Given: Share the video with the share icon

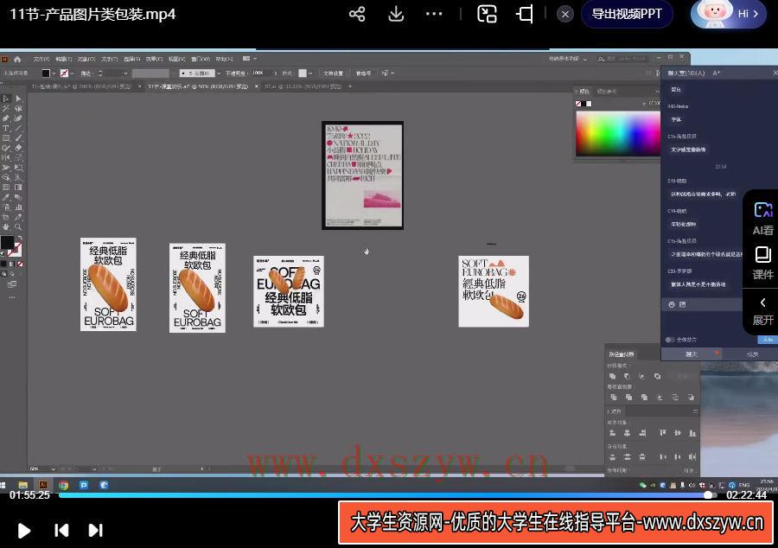Looking at the screenshot, I should 357,14.
